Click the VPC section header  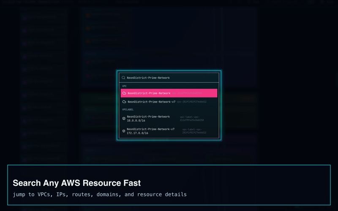point(124,86)
